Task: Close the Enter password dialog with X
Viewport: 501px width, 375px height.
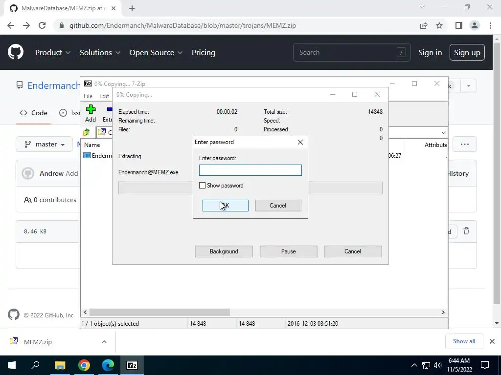Action: coord(300,142)
